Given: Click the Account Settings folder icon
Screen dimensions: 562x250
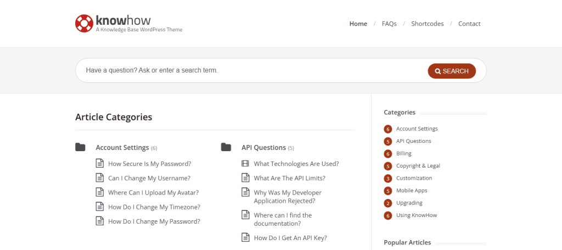Looking at the screenshot, I should pyautogui.click(x=80, y=147).
